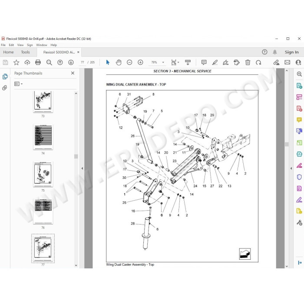The image size is (304, 304).
Task: Bookmark the file with the star icon
Action: pos(17,63)
